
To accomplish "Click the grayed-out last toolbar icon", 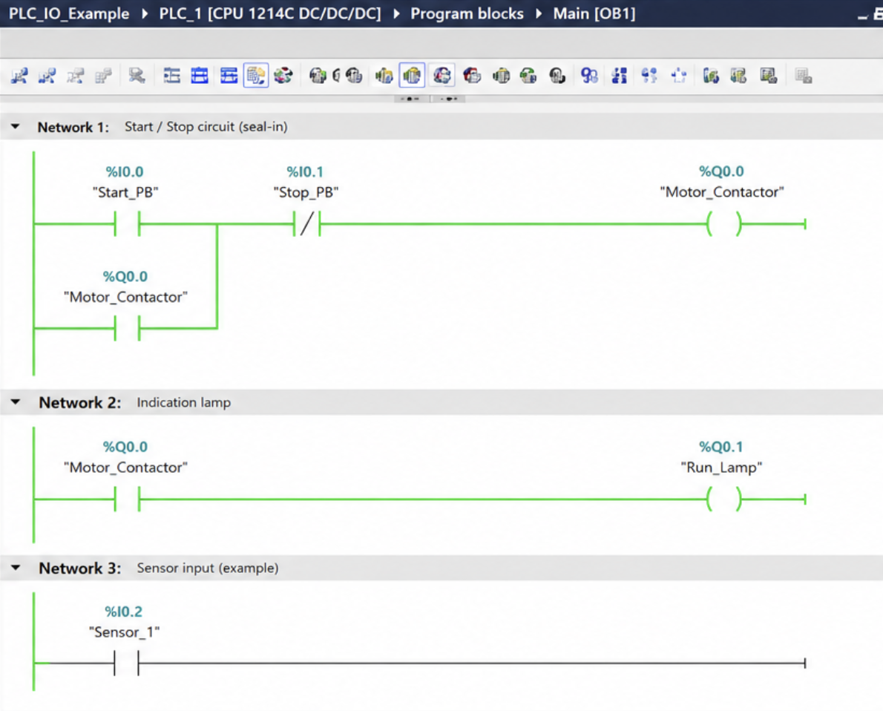I will pyautogui.click(x=803, y=76).
